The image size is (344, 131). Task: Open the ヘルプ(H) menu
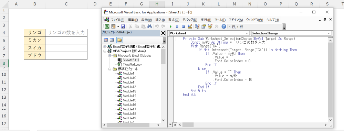(x=272, y=20)
